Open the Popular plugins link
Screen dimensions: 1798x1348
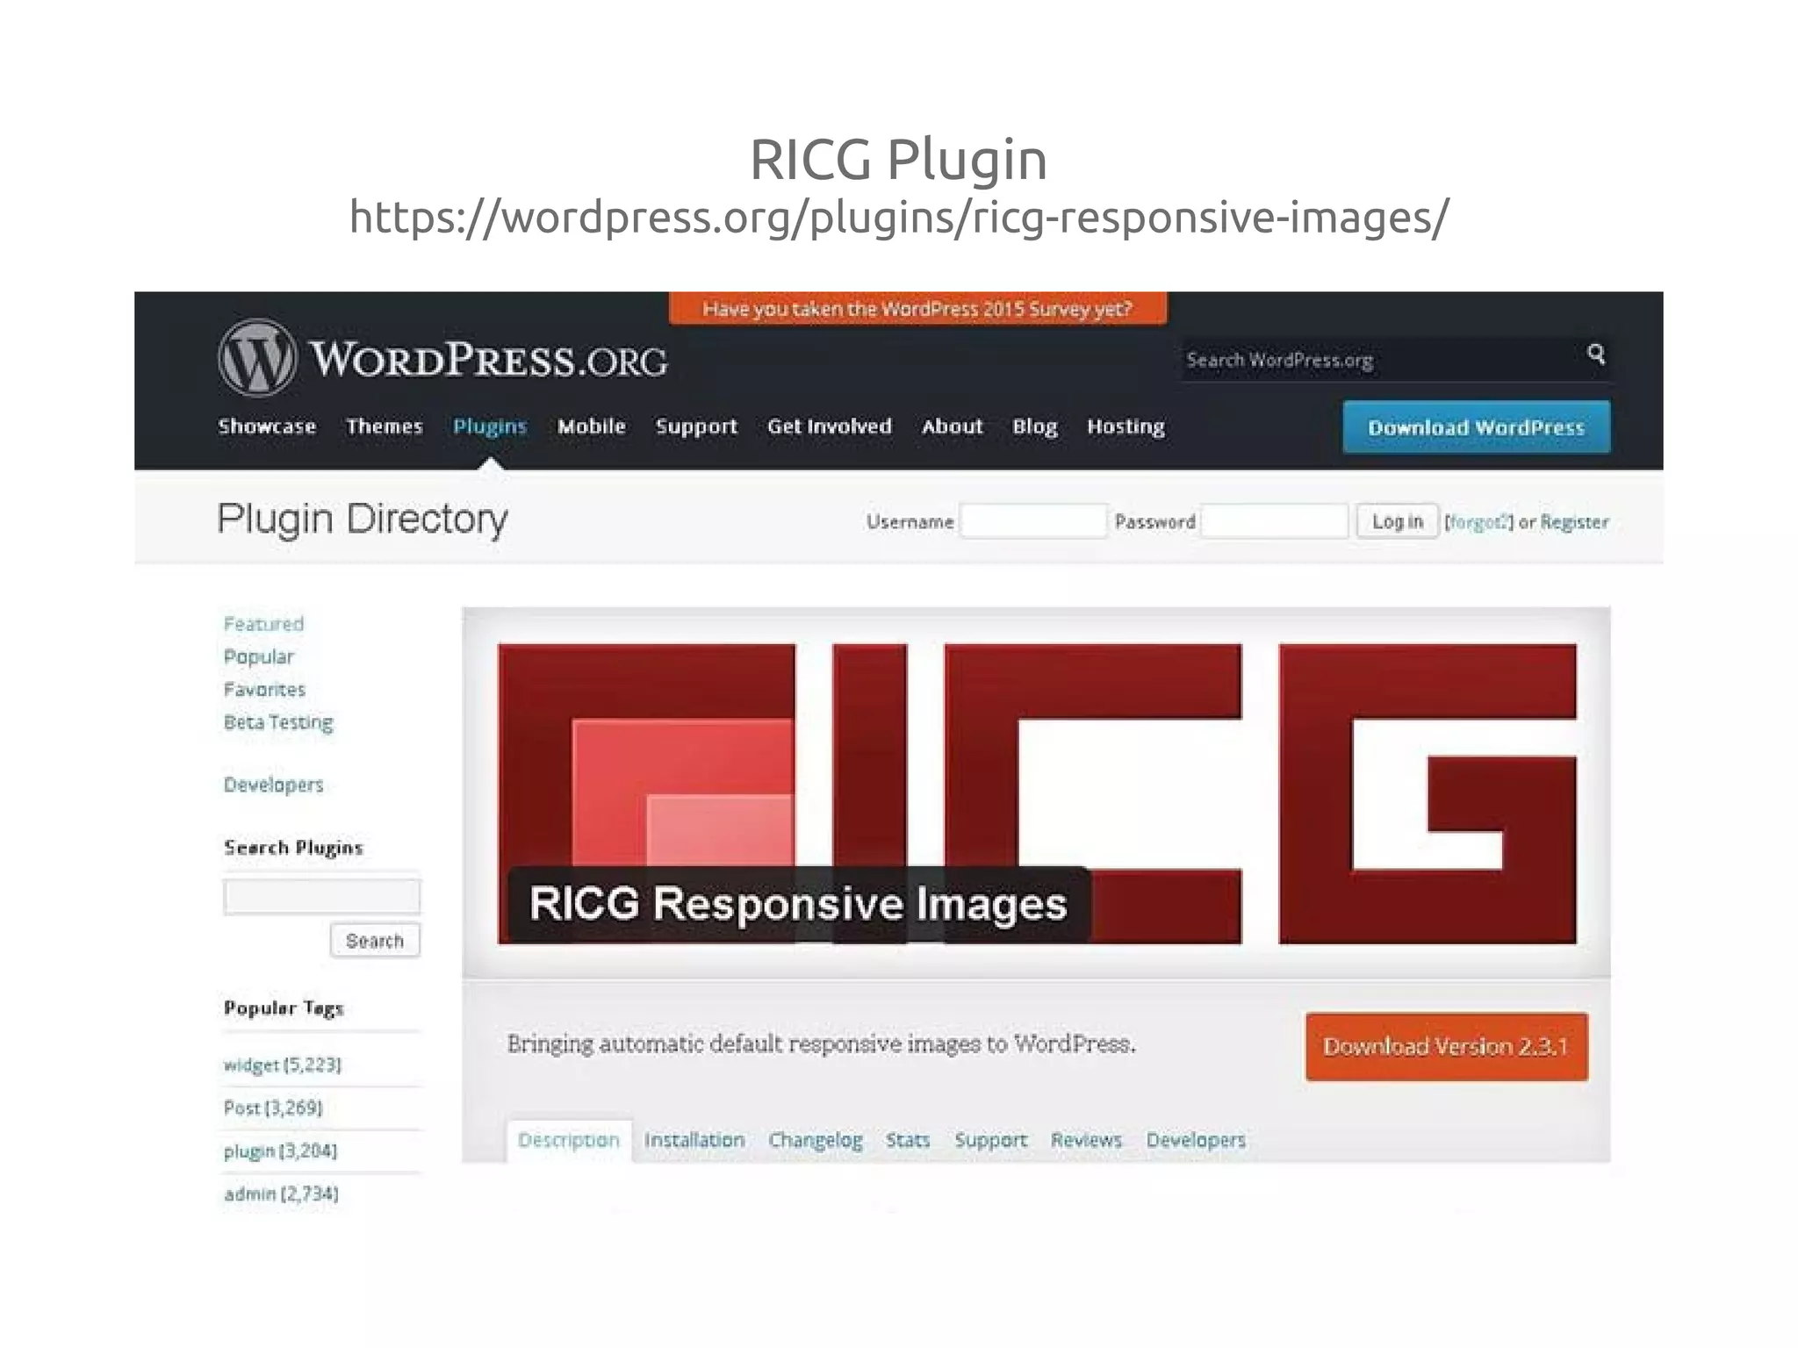(x=259, y=656)
